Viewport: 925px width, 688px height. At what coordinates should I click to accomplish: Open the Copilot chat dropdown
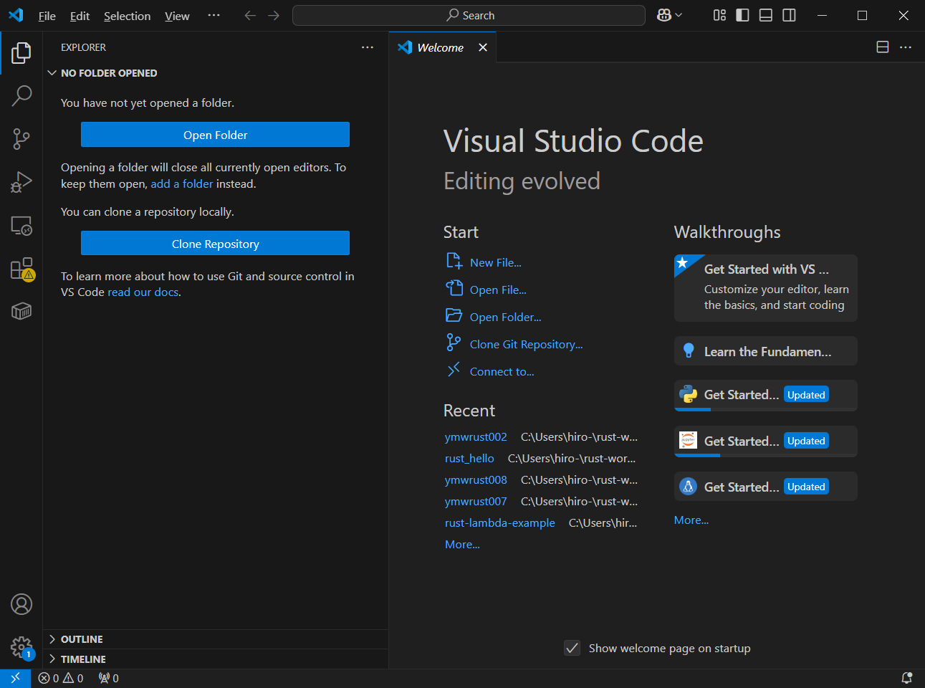tap(679, 15)
